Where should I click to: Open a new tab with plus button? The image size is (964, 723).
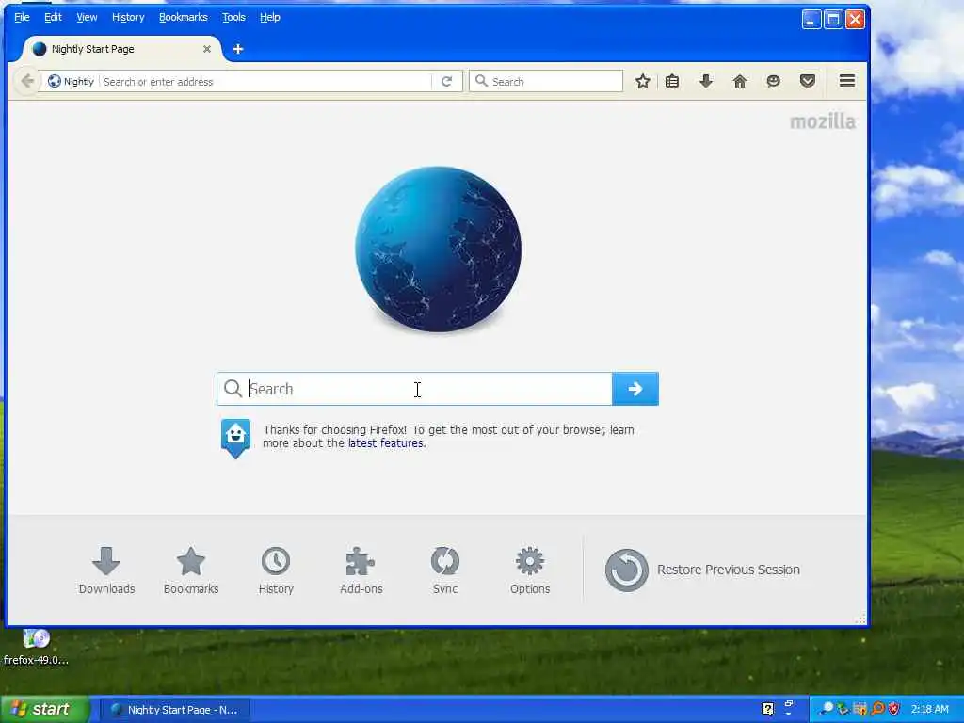tap(238, 49)
